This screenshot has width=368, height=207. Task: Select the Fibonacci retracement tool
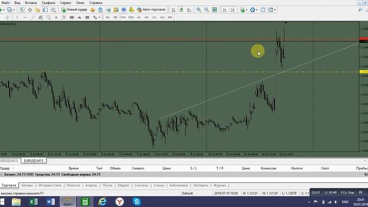[x=48, y=17]
